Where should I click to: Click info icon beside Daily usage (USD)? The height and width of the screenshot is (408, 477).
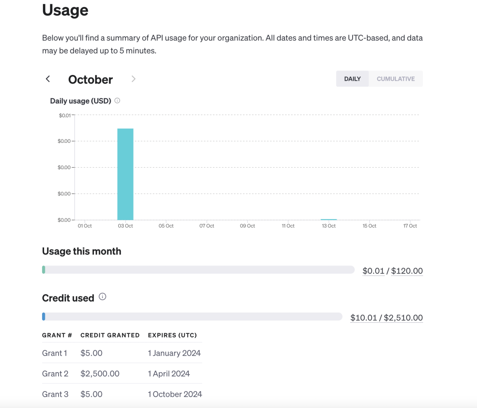[x=117, y=101]
